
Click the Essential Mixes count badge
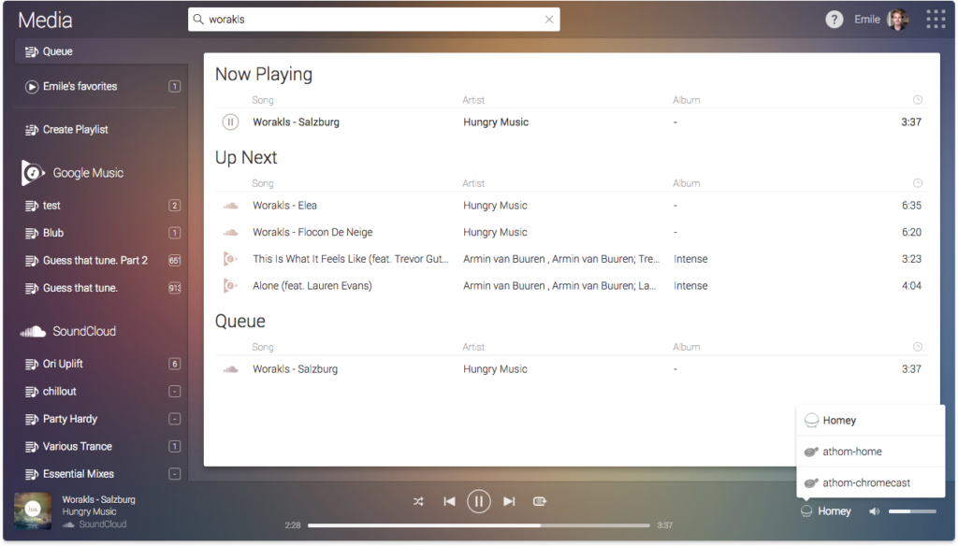(175, 473)
